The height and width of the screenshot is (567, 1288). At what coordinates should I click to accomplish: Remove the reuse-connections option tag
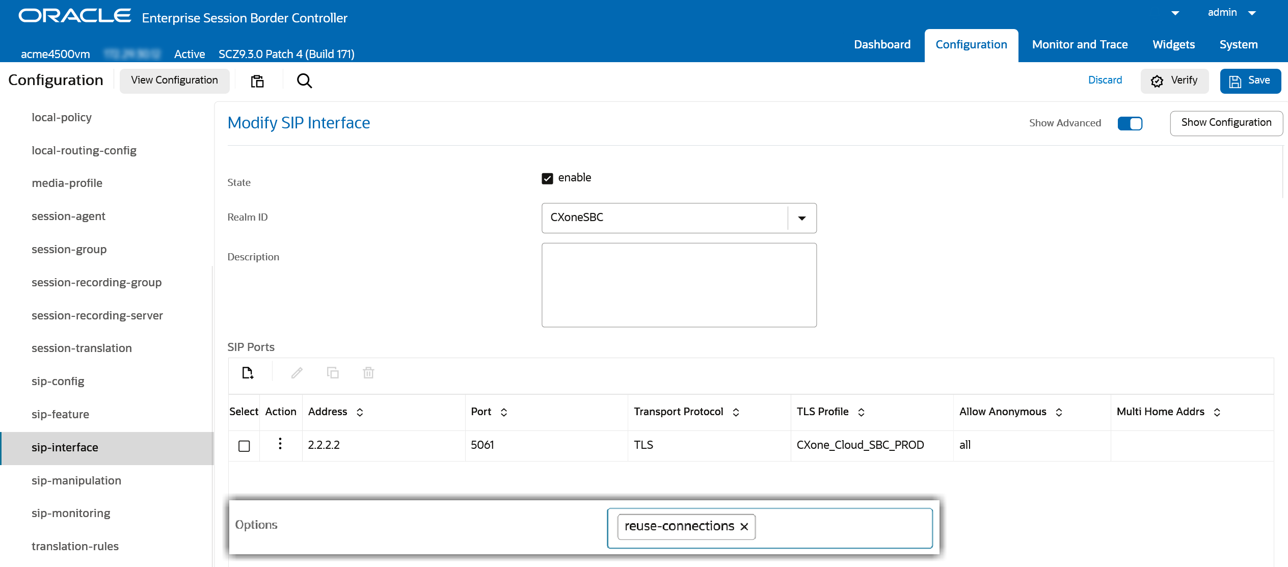[744, 527]
